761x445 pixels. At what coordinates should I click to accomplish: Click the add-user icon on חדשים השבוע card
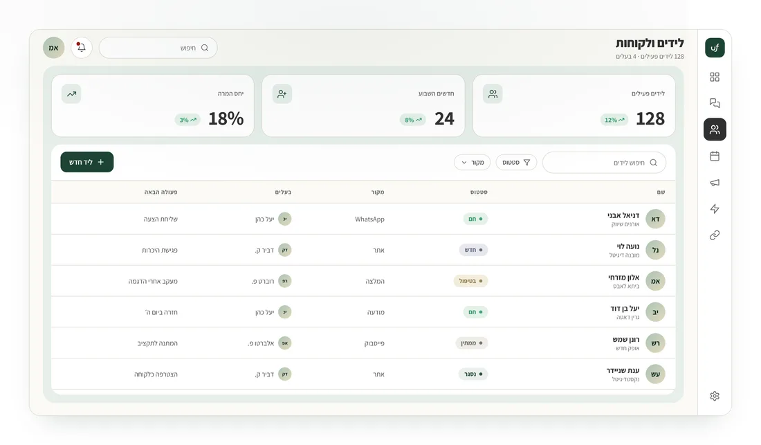(282, 93)
